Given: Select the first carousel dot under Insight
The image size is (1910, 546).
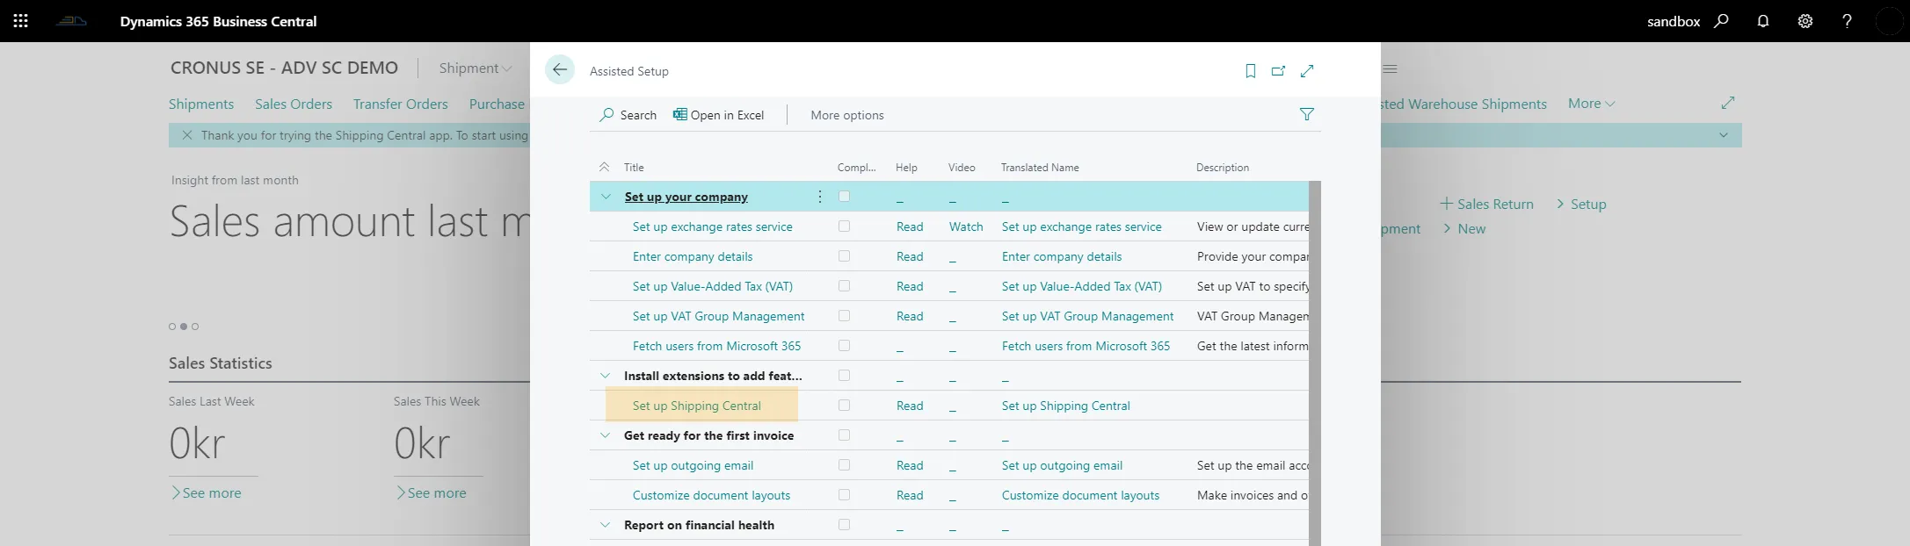Looking at the screenshot, I should click(172, 327).
